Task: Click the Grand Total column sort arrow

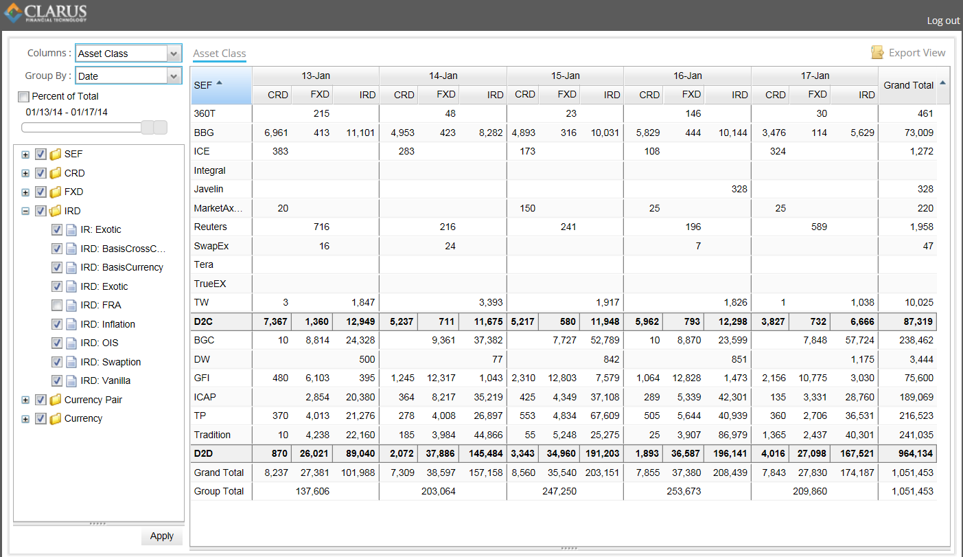Action: 942,82
